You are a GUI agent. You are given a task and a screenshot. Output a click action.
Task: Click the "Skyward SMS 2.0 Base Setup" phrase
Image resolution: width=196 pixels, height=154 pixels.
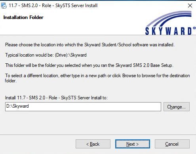coord(144,65)
